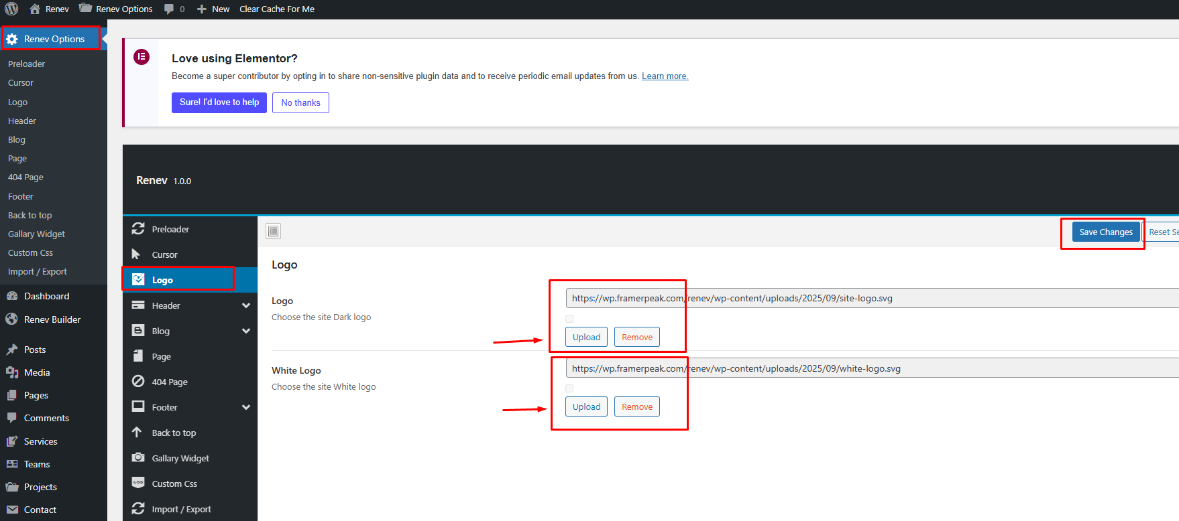Expand the Footer section chevron
The height and width of the screenshot is (521, 1179).
[246, 407]
